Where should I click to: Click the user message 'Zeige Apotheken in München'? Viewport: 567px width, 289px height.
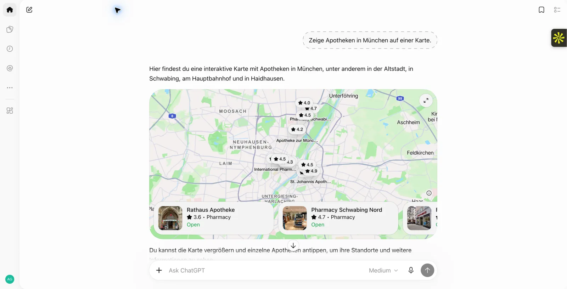tap(370, 40)
